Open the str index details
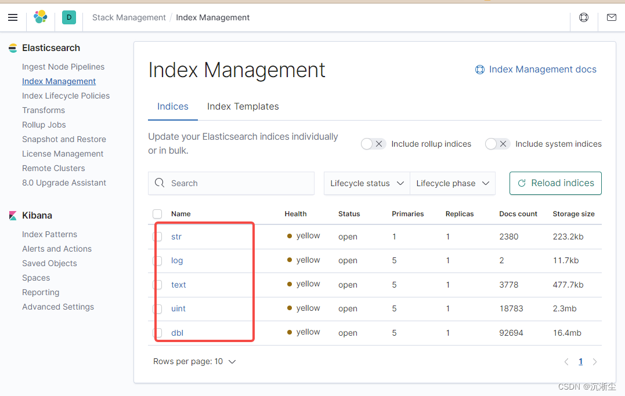The height and width of the screenshot is (396, 625). 176,237
